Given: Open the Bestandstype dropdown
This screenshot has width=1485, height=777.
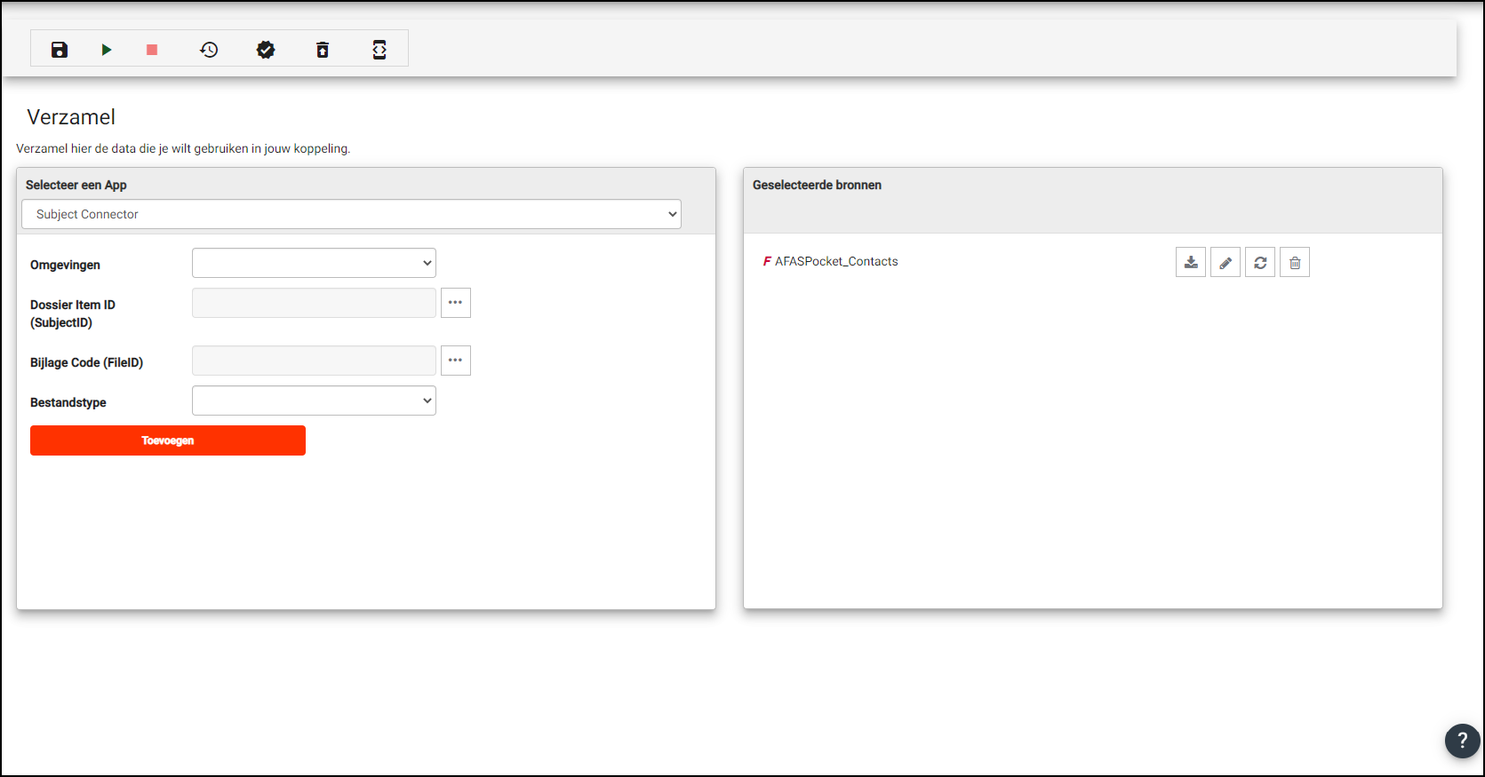Looking at the screenshot, I should (314, 400).
